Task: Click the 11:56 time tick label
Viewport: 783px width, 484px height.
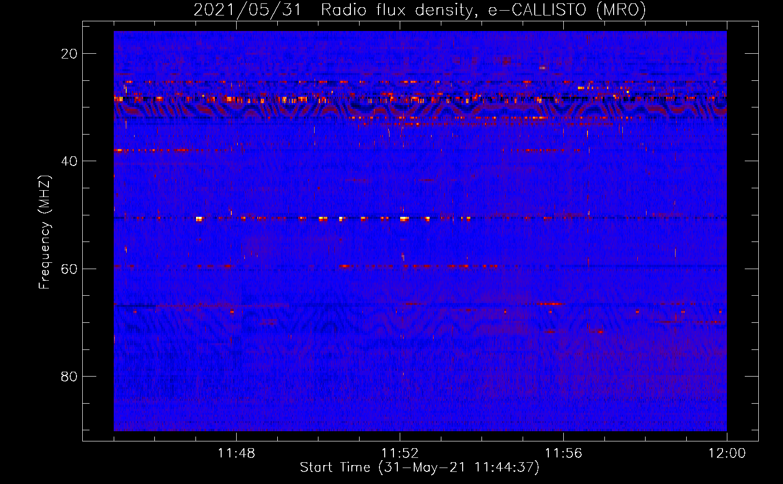Action: [x=563, y=454]
